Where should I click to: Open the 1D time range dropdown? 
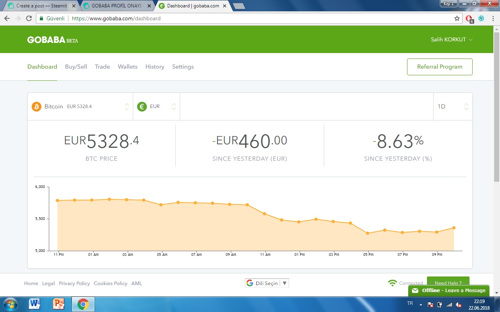(453, 106)
